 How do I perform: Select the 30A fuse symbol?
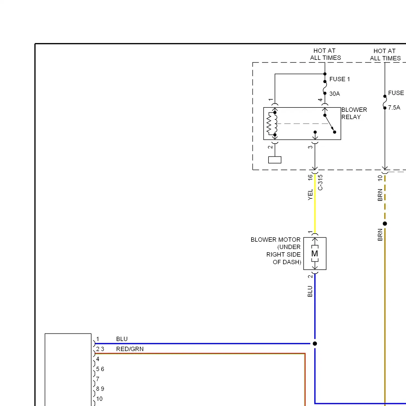[x=325, y=87]
